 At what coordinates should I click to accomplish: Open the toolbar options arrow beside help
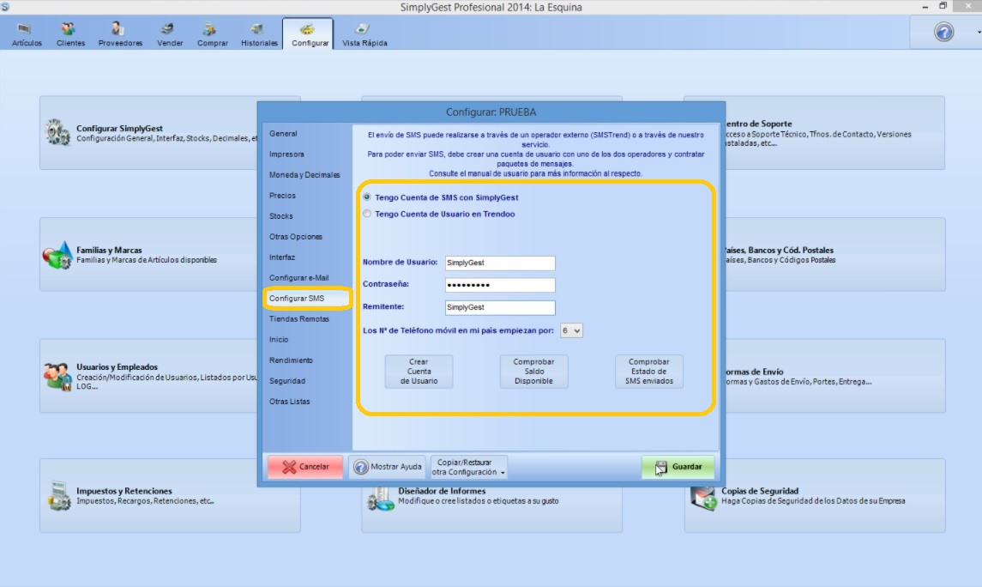click(979, 32)
